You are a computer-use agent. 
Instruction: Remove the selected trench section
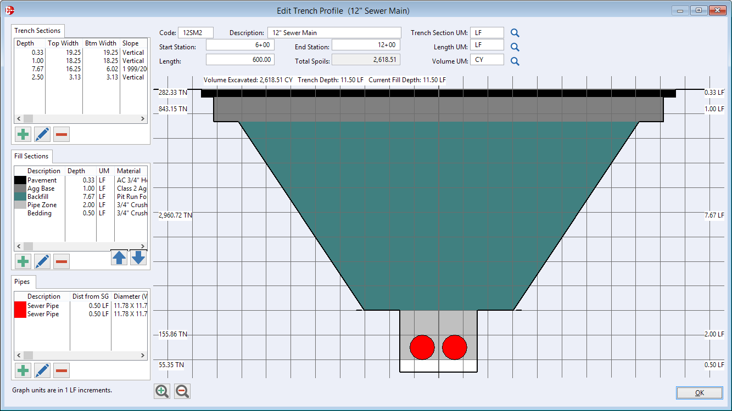click(x=61, y=134)
